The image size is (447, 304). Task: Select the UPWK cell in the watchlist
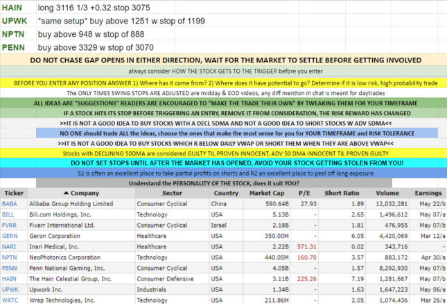18,21
